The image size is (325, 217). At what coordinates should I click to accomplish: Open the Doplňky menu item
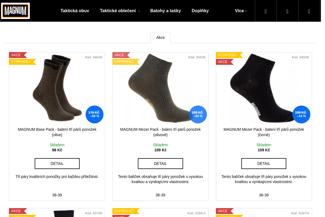[x=200, y=11]
